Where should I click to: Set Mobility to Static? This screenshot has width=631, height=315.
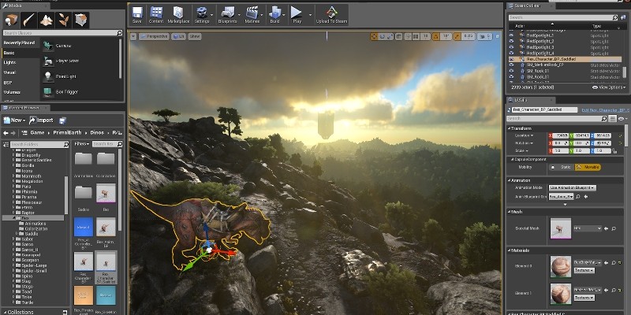pos(562,167)
